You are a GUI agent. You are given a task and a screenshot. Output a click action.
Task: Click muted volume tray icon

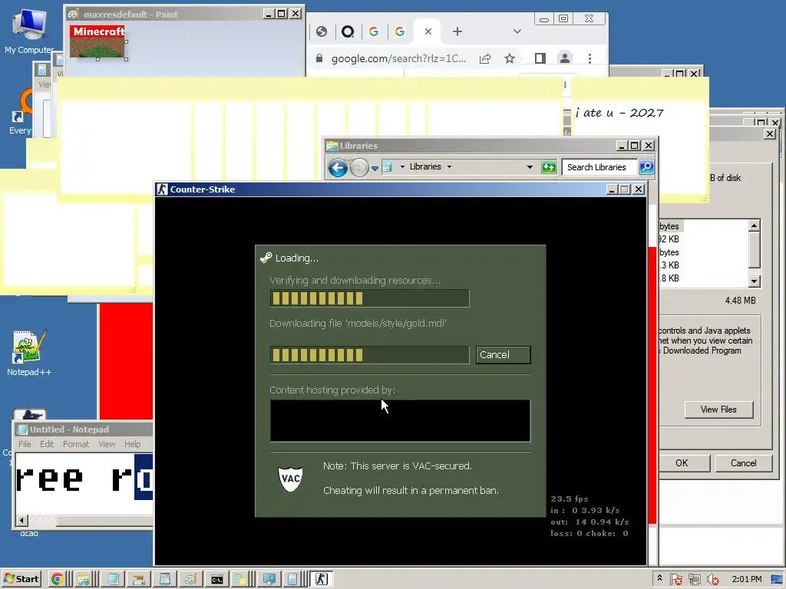click(x=712, y=580)
